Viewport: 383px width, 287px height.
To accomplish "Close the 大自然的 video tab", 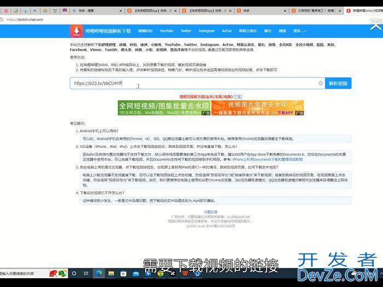I will 340,11.
